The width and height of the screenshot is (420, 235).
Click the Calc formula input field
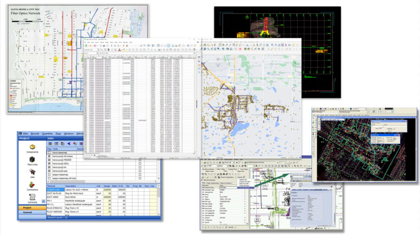click(x=151, y=53)
